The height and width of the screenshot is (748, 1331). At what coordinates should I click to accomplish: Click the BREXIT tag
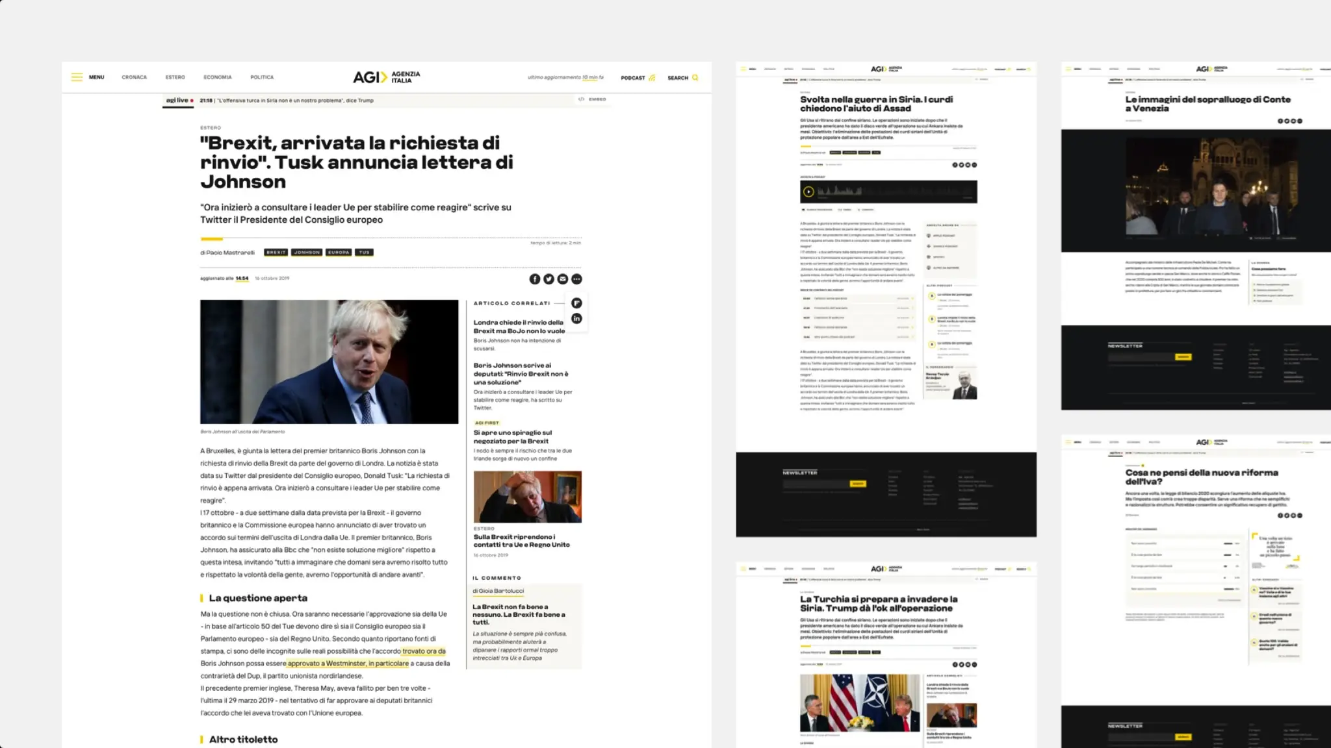click(276, 252)
